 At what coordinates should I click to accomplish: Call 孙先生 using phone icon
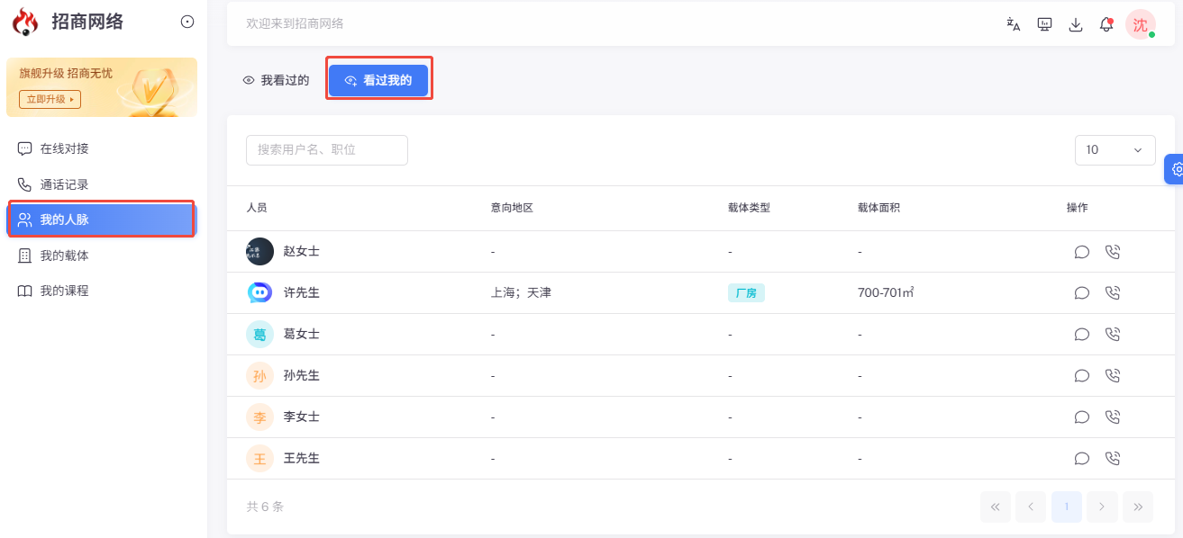pos(1113,376)
